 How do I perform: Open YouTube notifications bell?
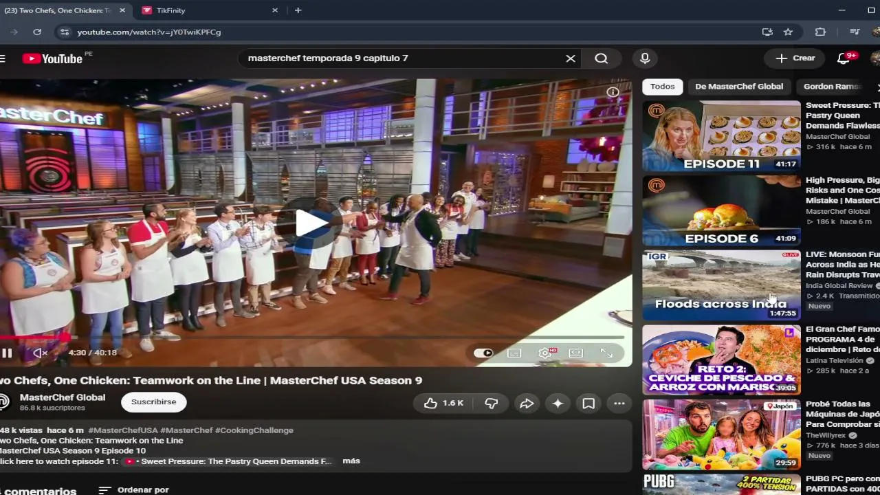(x=844, y=58)
